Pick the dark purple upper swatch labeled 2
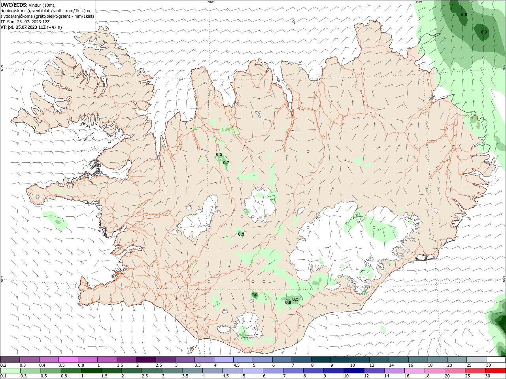Image resolution: width=506 pixels, height=379 pixels. tap(146, 359)
